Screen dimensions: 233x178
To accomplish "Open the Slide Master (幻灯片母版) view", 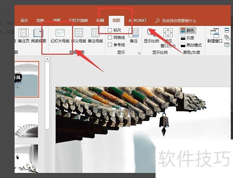I will (60, 36).
